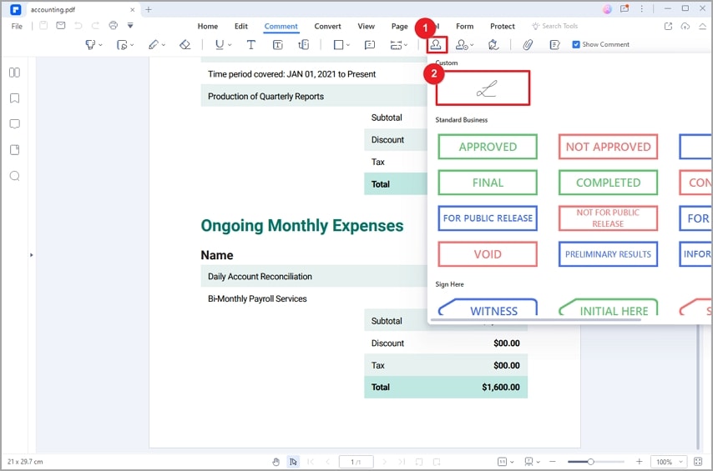Image resolution: width=713 pixels, height=471 pixels.
Task: Click the Search Tools field
Action: tap(555, 27)
